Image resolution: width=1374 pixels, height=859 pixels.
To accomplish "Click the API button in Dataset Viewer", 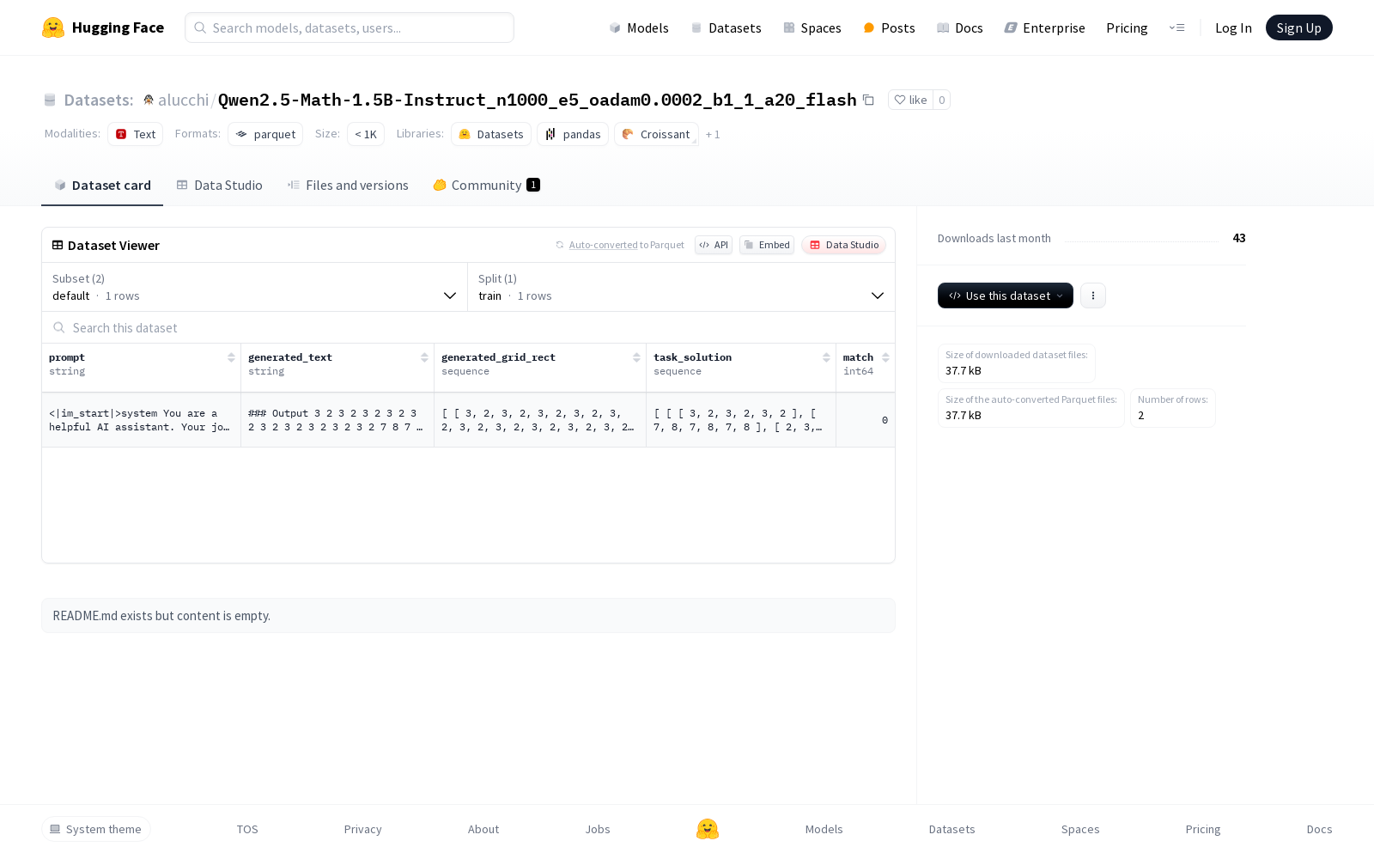I will click(714, 245).
